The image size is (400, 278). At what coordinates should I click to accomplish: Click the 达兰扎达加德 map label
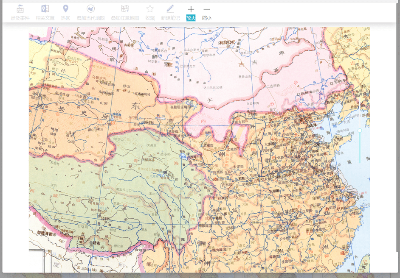(x=213, y=88)
